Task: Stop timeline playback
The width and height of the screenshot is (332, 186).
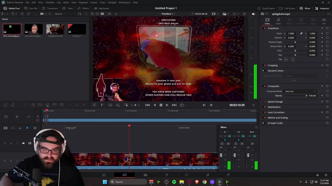Action: pos(161,105)
